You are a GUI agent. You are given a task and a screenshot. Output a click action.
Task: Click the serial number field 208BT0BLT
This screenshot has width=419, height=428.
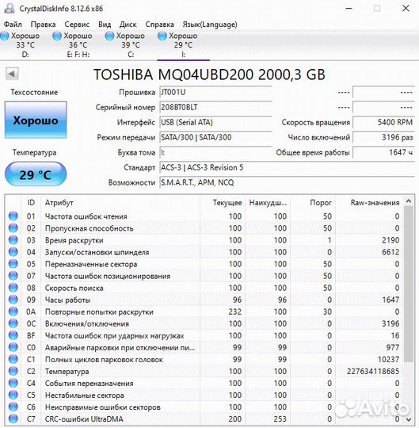coord(215,107)
